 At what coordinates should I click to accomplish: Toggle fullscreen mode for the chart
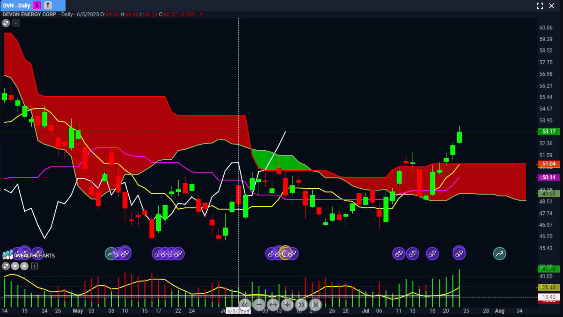pos(540,6)
